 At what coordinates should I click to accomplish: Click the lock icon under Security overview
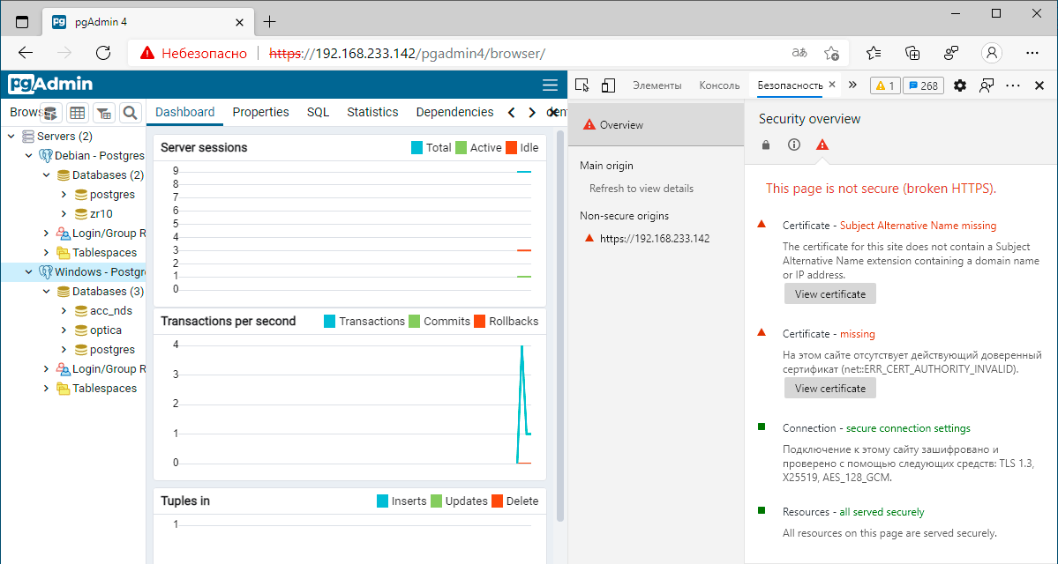point(766,145)
